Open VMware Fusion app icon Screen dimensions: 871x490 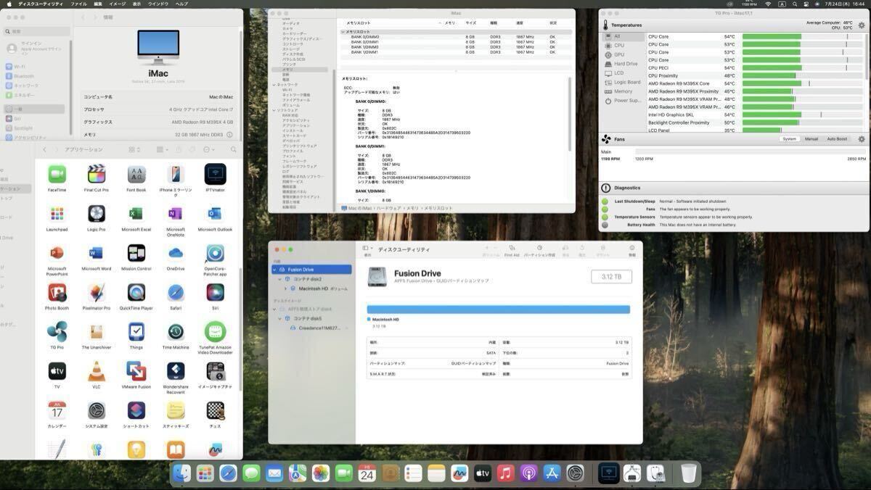(136, 371)
